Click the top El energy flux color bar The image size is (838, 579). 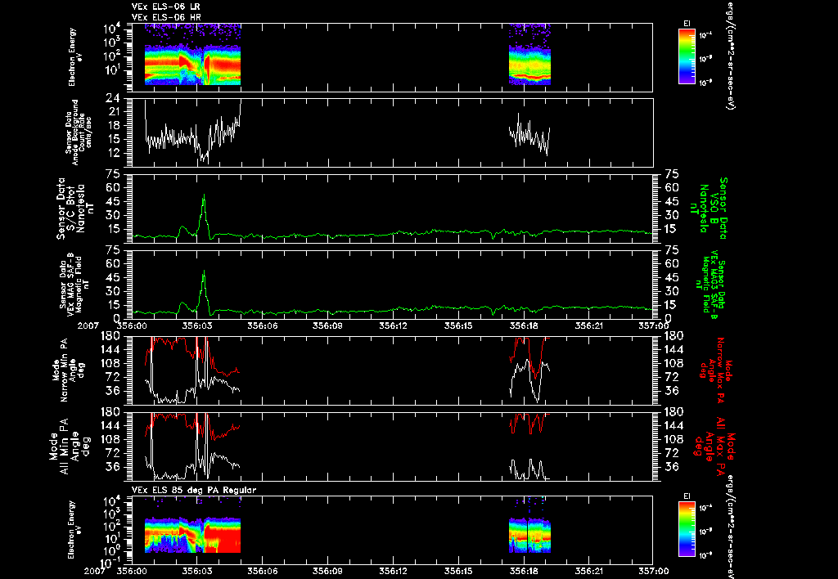[x=687, y=56]
